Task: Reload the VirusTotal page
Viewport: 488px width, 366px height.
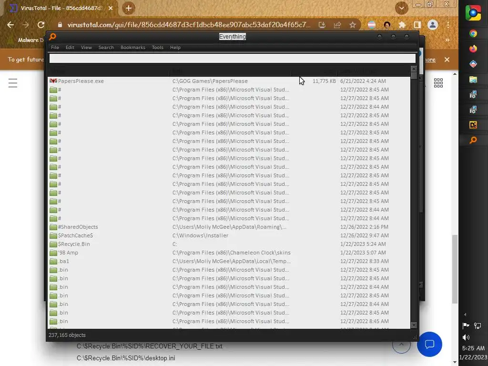Action: coord(41,25)
